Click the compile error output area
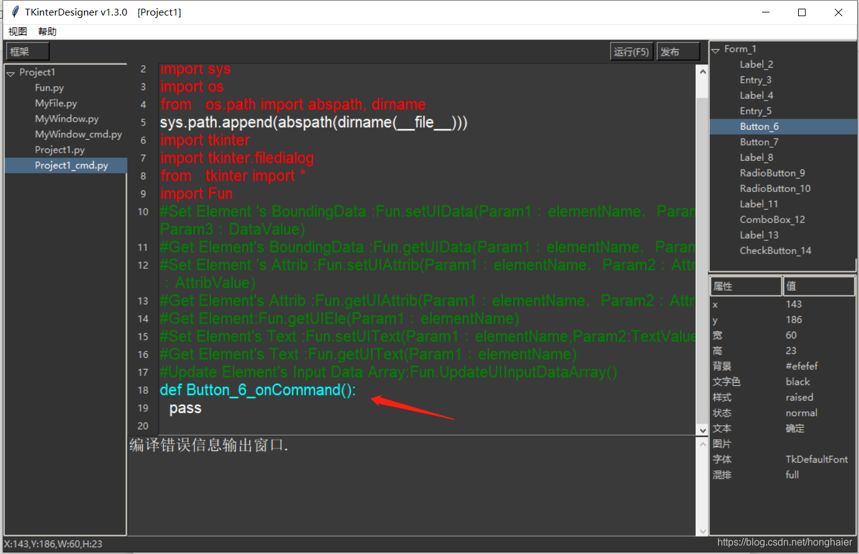Screen dimensions: 859x554 412,486
